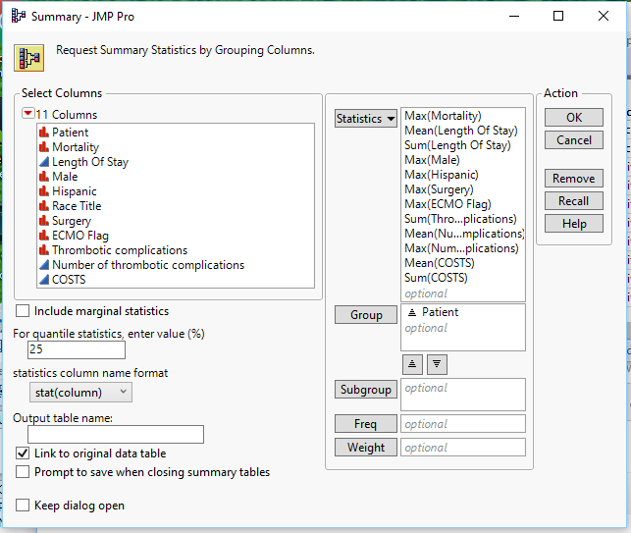This screenshot has height=533, width=631.
Task: Select Sum(COSTS) statistic
Action: [x=436, y=278]
